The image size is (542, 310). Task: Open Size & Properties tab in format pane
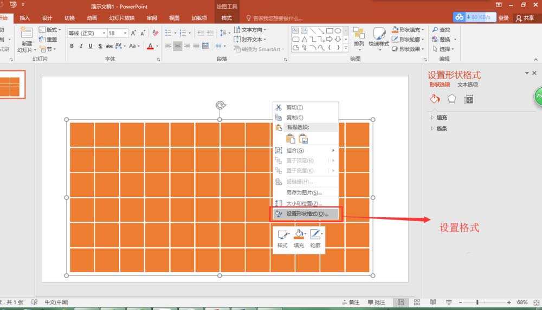point(468,100)
